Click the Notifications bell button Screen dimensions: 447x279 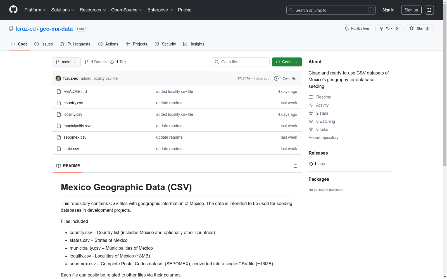pyautogui.click(x=357, y=28)
